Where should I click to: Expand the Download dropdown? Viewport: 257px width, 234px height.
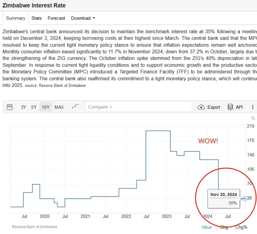pyautogui.click(x=83, y=18)
